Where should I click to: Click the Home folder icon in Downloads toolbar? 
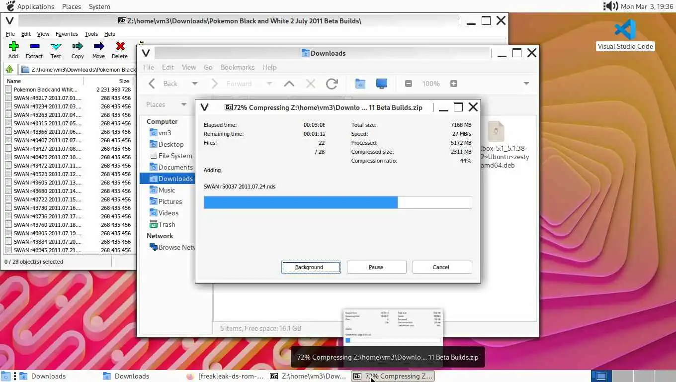click(360, 84)
